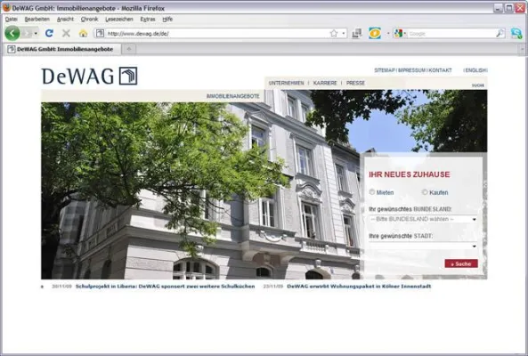Open the address bar history dropdown arrow
This screenshot has width=528, height=356.
tap(343, 33)
